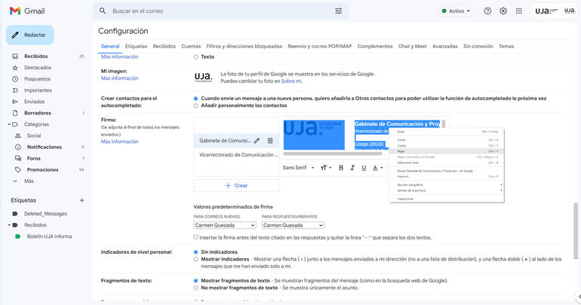Click the signature editor horizontal scrollbar

point(332,153)
